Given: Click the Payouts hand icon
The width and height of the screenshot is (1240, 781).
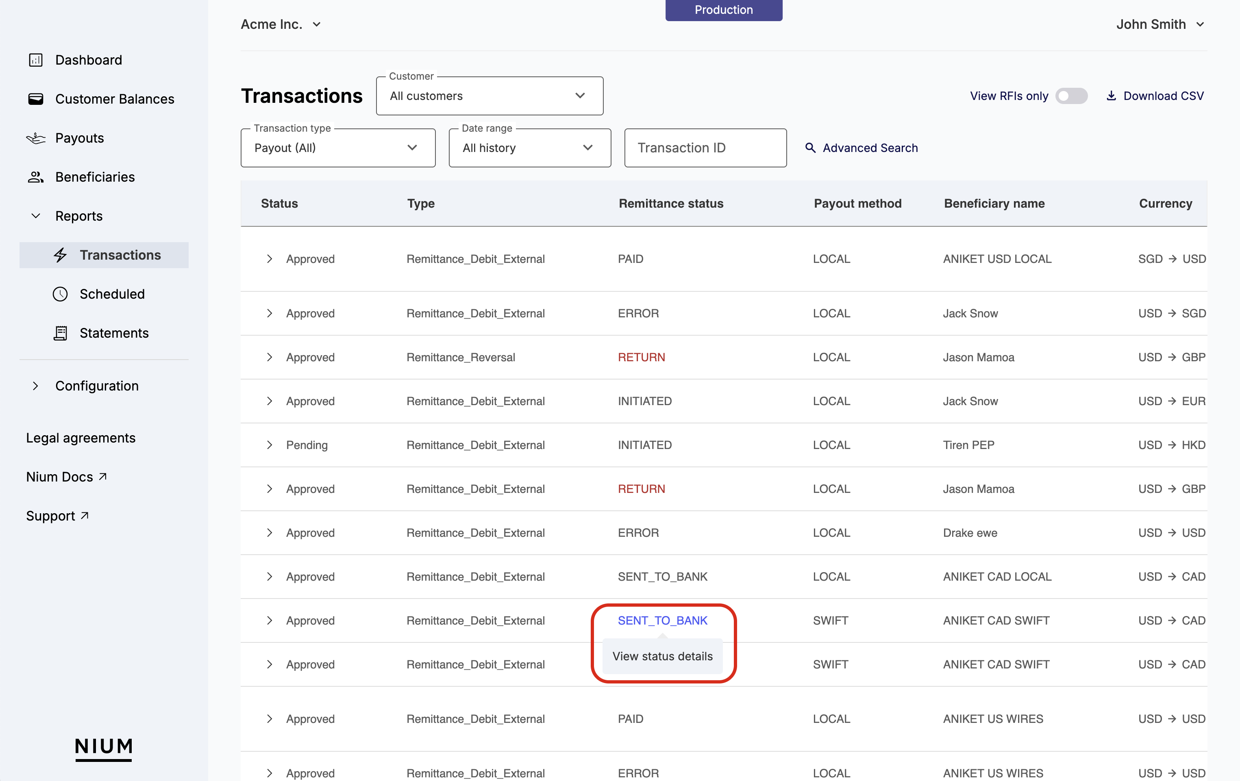Looking at the screenshot, I should coord(35,138).
